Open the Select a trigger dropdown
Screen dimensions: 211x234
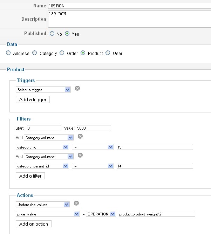(43, 90)
